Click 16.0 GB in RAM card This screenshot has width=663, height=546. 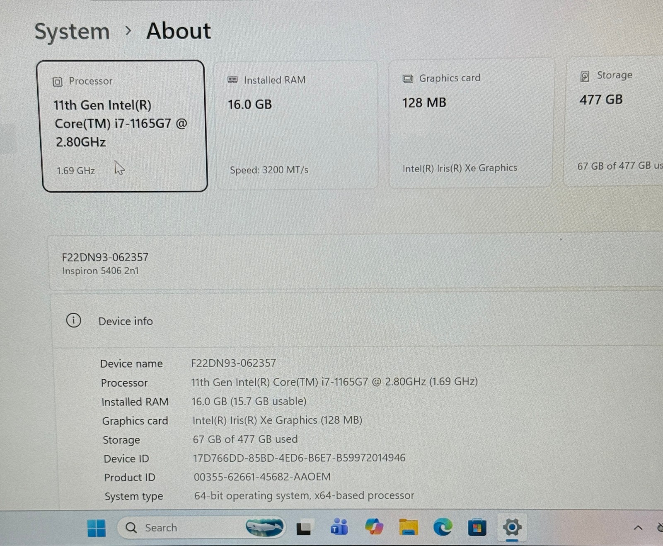click(250, 105)
